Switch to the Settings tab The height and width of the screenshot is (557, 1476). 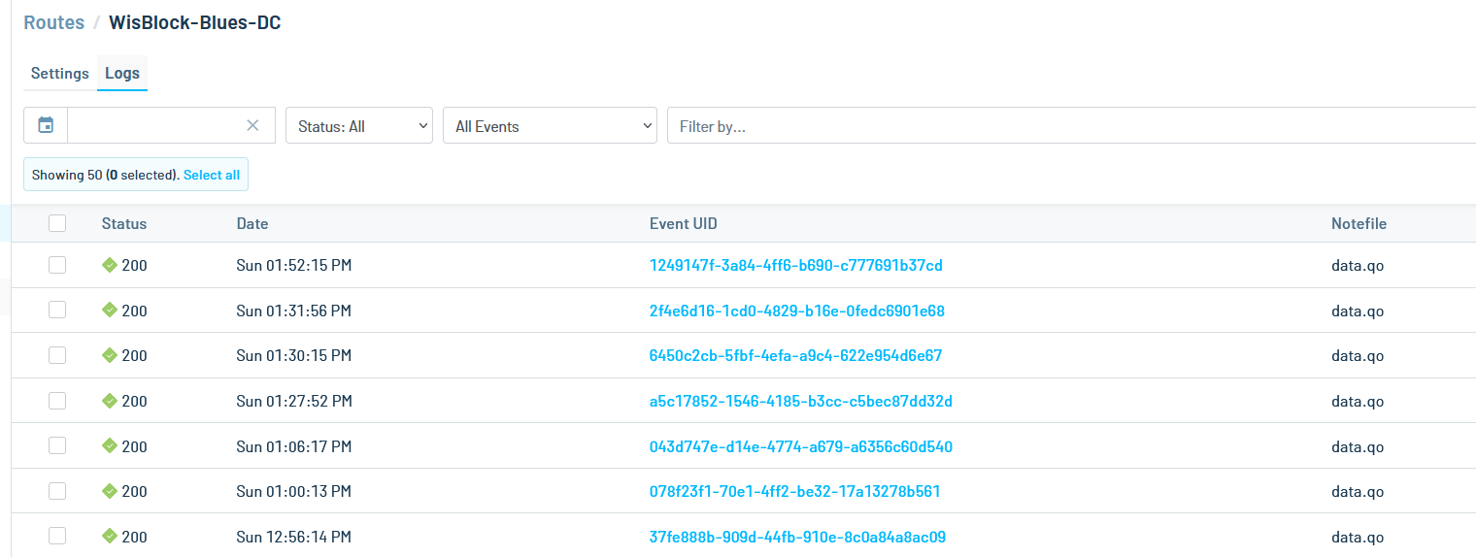pyautogui.click(x=60, y=73)
